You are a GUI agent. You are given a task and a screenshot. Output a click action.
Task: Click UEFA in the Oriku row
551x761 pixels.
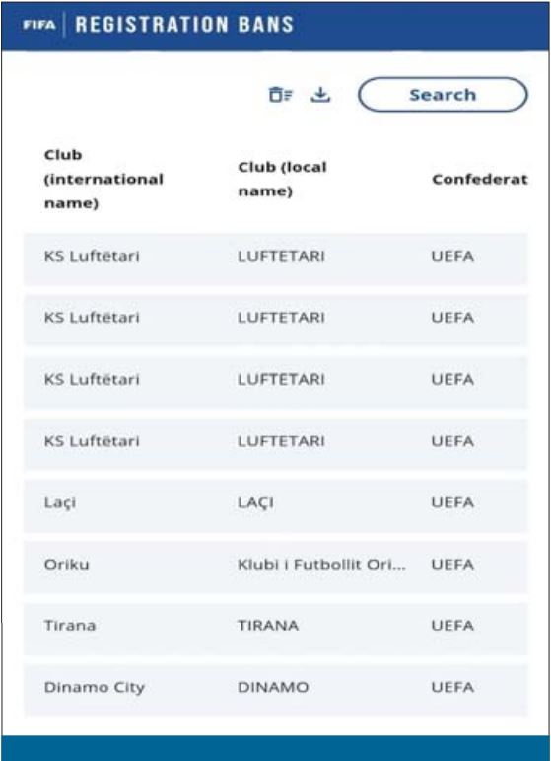click(x=452, y=565)
